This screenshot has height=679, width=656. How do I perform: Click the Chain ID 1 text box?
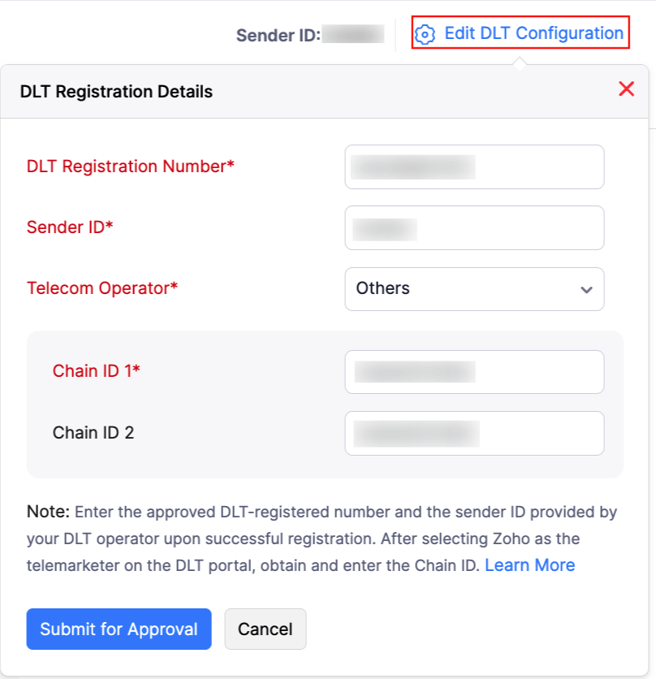tap(474, 371)
